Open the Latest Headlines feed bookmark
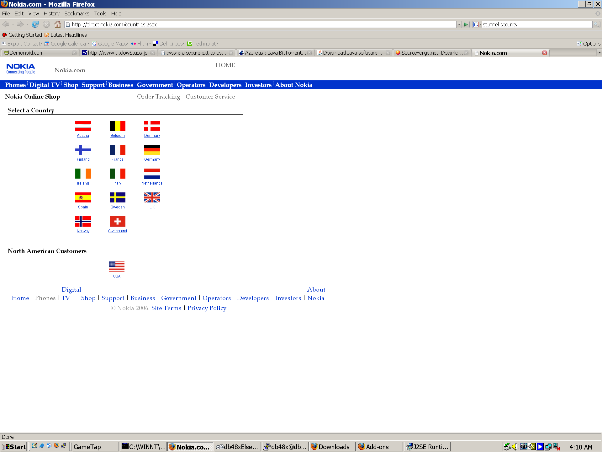Screen dimensions: 602x452 coord(66,35)
